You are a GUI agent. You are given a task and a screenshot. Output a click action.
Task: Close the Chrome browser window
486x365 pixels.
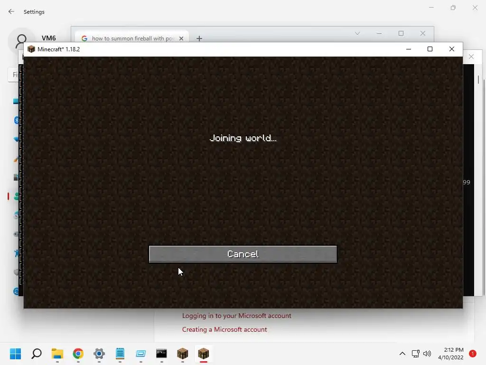pos(423,33)
